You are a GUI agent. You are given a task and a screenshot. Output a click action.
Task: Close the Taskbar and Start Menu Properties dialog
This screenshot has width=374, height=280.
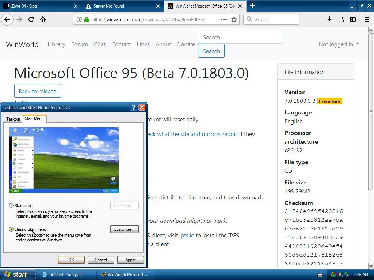tap(142, 108)
